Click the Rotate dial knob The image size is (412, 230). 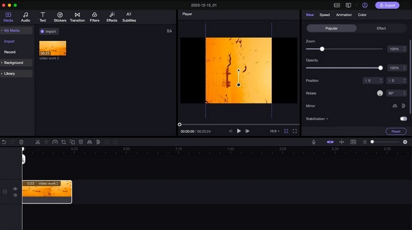[380, 93]
